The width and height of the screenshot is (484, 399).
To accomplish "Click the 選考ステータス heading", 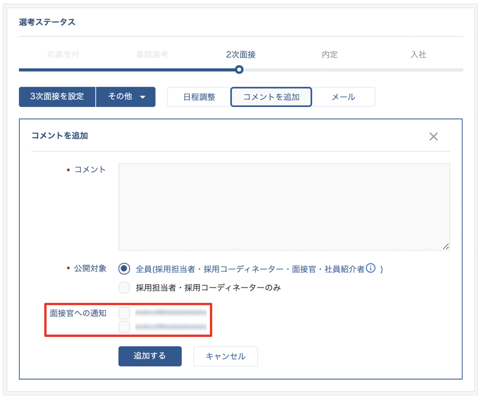I will pyautogui.click(x=47, y=22).
